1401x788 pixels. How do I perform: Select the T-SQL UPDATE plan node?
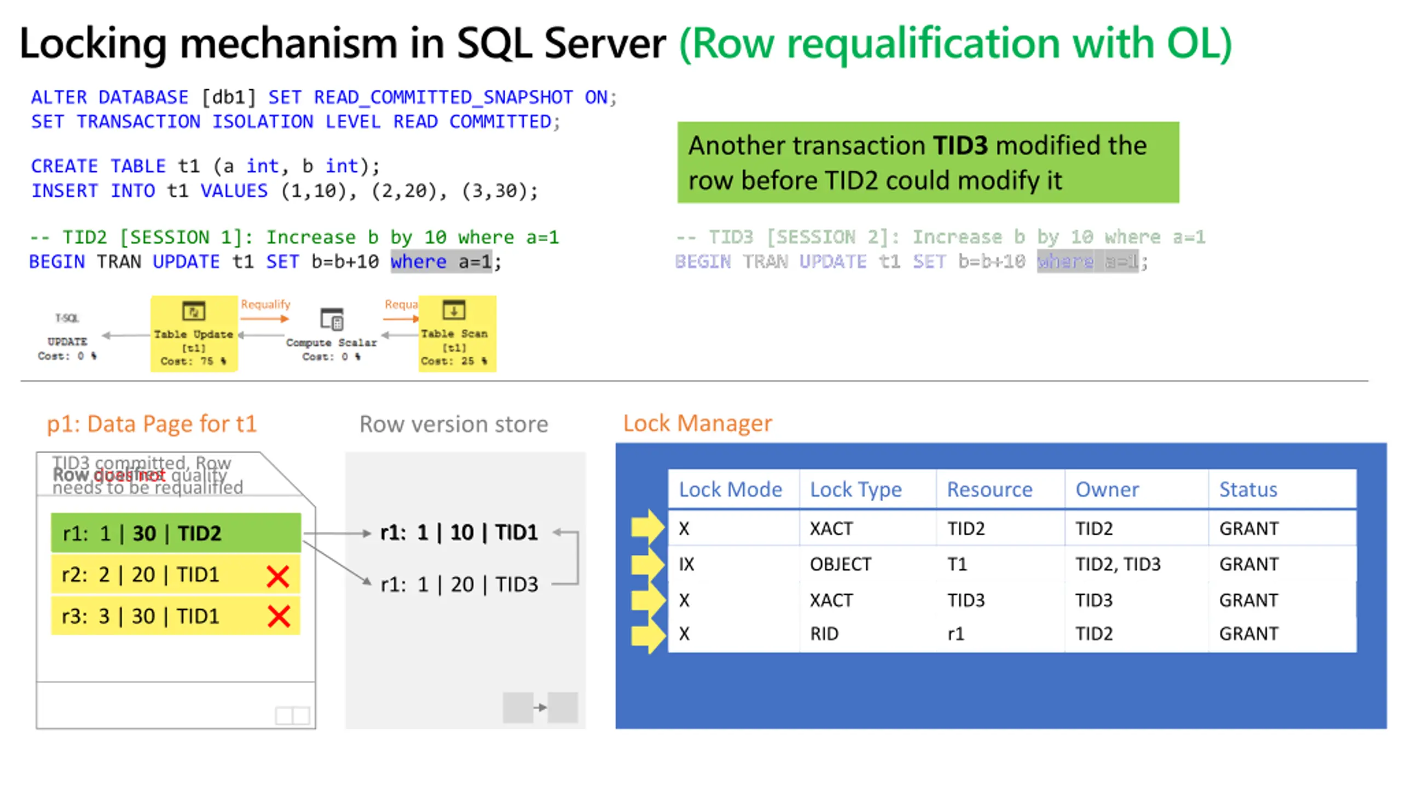(67, 337)
